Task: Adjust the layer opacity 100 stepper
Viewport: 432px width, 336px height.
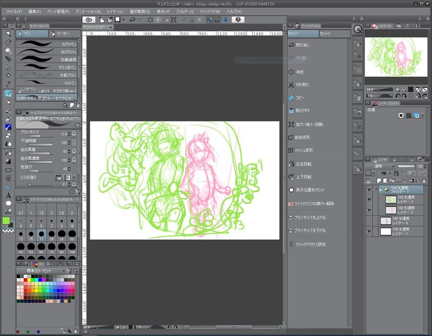Action: coord(426,166)
